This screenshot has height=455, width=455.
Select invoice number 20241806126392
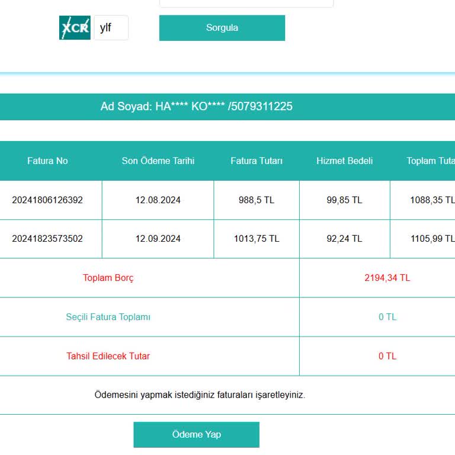click(x=47, y=200)
